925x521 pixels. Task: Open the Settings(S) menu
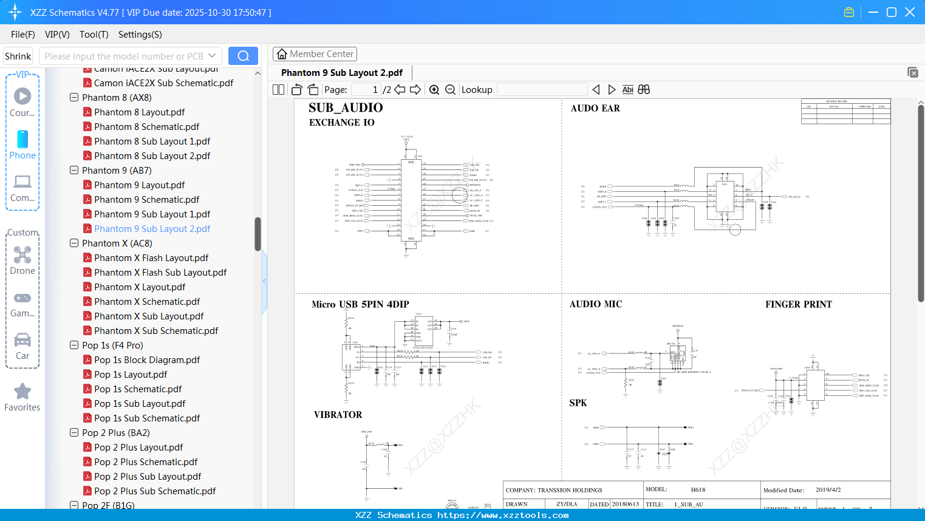(140, 35)
